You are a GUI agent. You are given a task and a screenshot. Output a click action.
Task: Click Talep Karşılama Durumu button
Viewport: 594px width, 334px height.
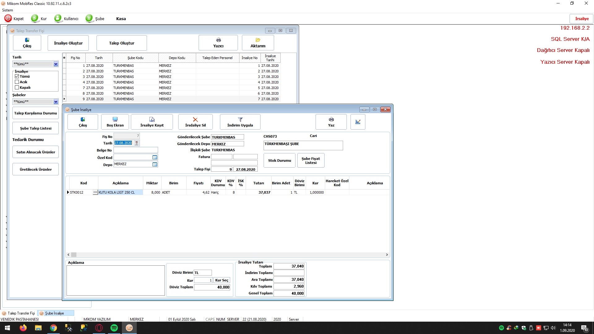(36, 113)
